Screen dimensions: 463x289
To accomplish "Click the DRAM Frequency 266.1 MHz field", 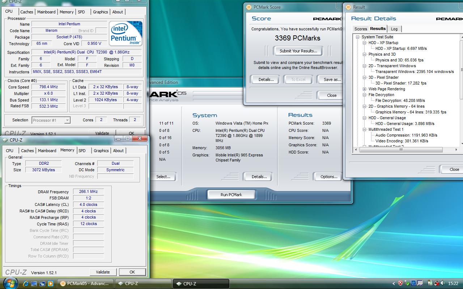I will [x=88, y=192].
